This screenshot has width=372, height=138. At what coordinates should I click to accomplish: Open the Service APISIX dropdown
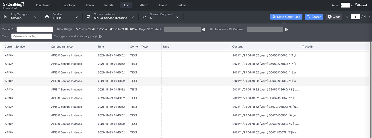[77, 17]
